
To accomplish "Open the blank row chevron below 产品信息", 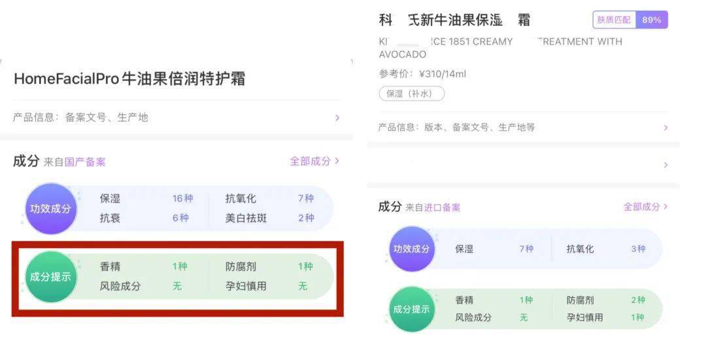I will (x=665, y=165).
